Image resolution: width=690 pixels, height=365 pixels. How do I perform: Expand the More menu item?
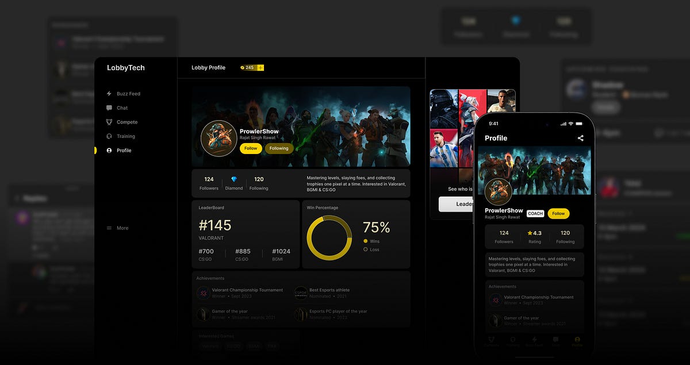pyautogui.click(x=117, y=228)
